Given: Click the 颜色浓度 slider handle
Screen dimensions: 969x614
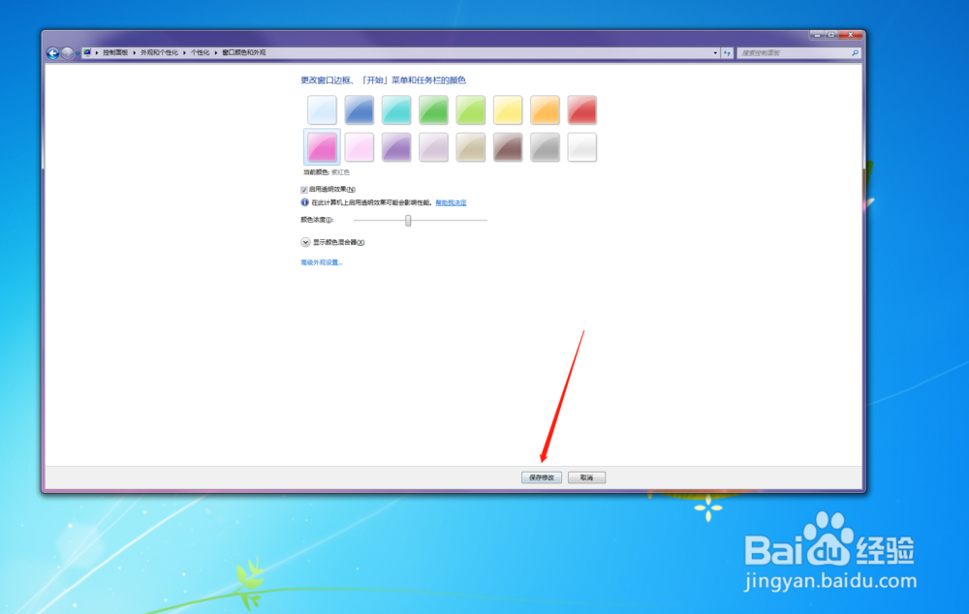Looking at the screenshot, I should tap(408, 221).
